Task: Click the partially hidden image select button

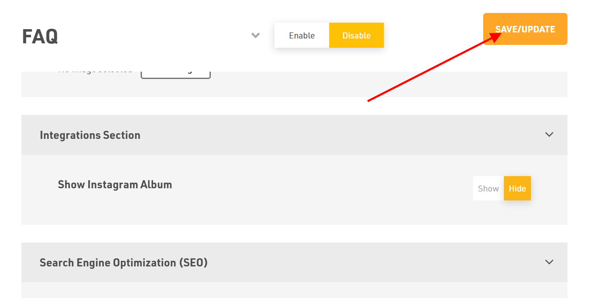Action: pyautogui.click(x=176, y=74)
